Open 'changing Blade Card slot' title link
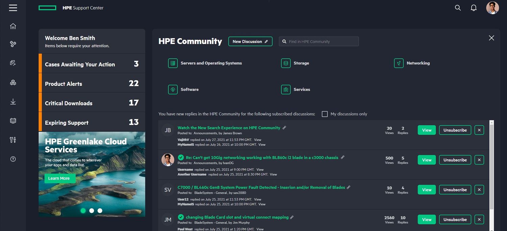 click(237, 217)
